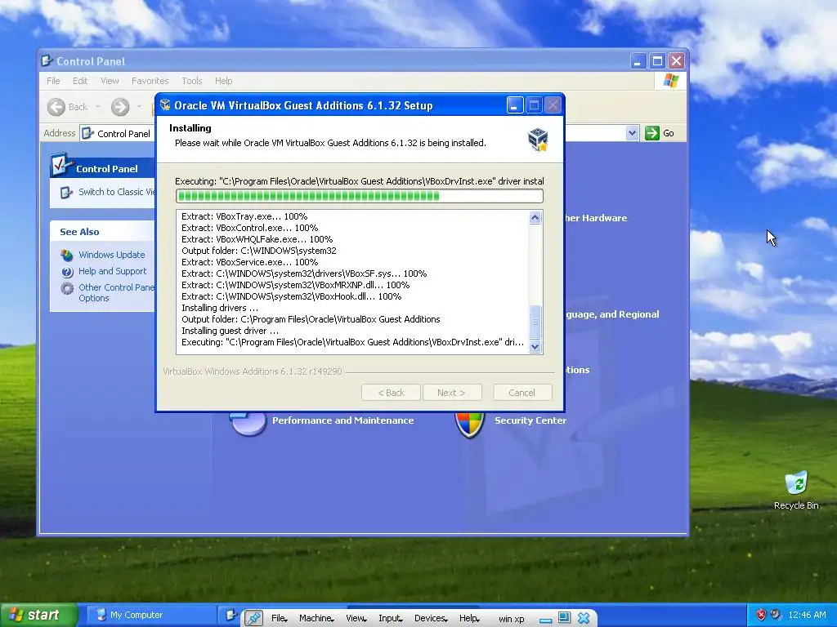Click the log line 'Installing drivers ...'

tap(220, 308)
